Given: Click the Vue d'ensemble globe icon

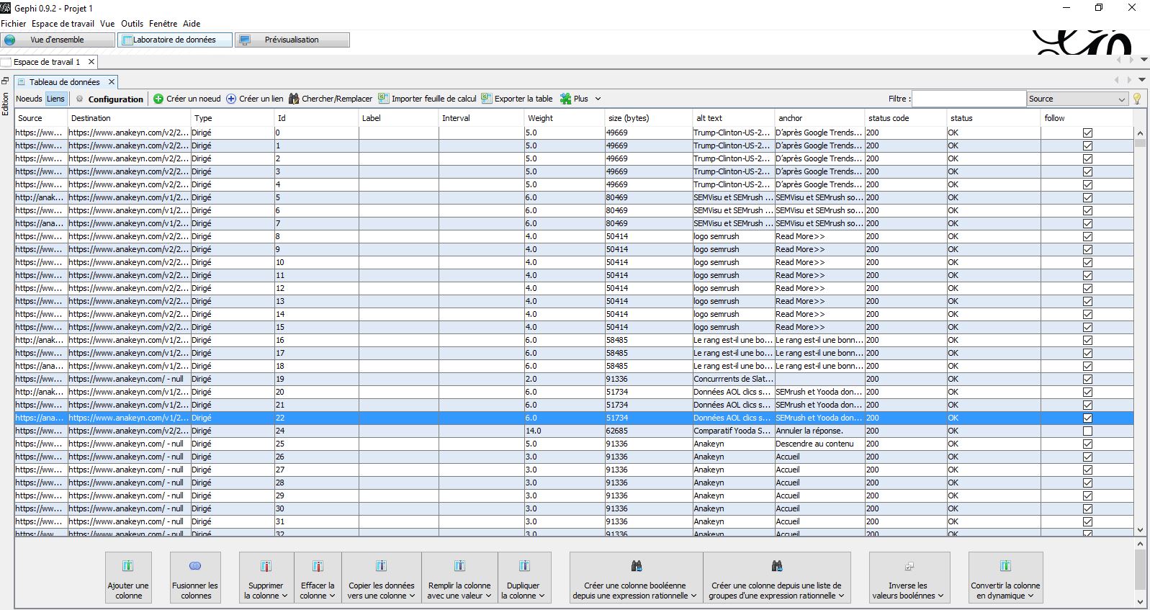Looking at the screenshot, I should 10,40.
